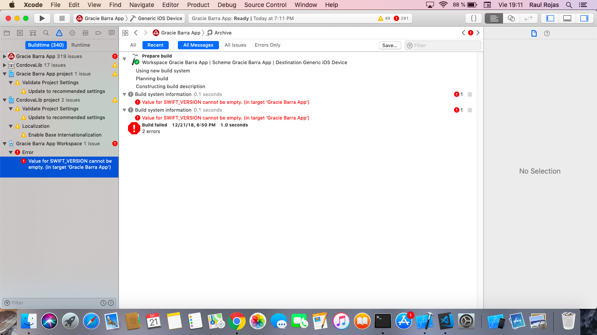The width and height of the screenshot is (597, 335).
Task: Toggle errors-only filter in navigator bottom bar
Action: click(111, 303)
